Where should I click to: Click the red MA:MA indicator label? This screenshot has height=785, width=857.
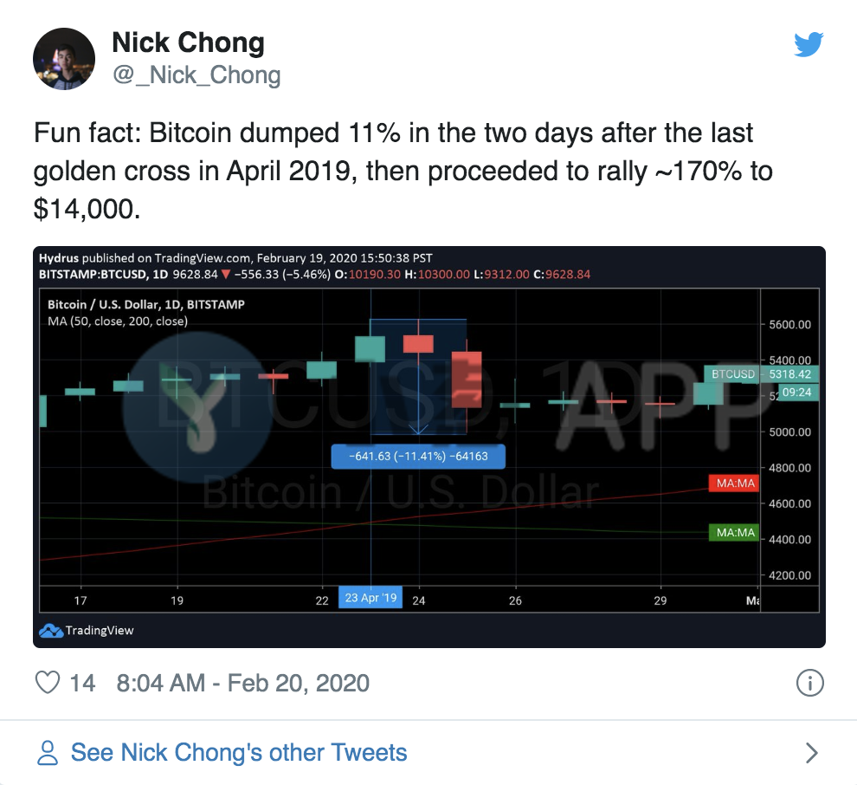point(734,483)
